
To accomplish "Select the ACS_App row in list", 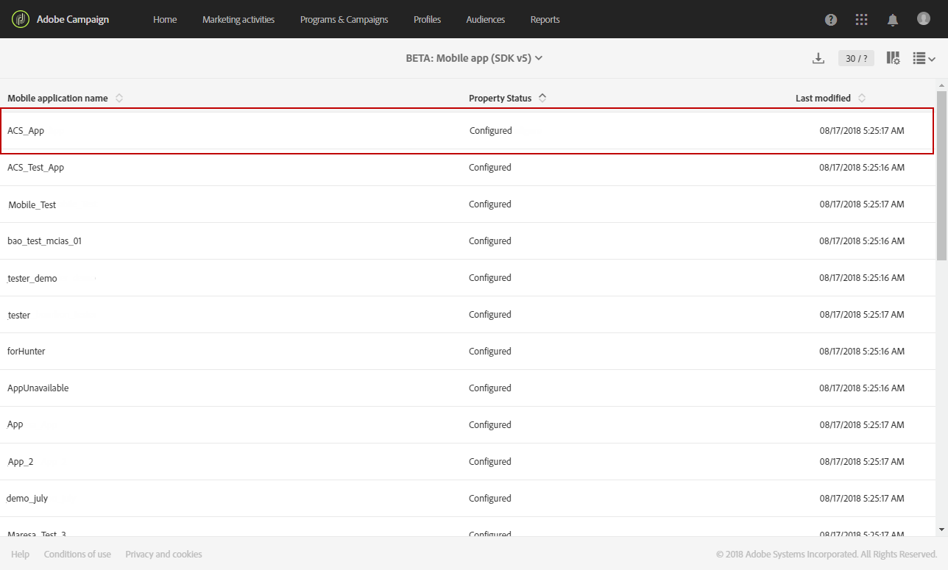I will coord(467,131).
